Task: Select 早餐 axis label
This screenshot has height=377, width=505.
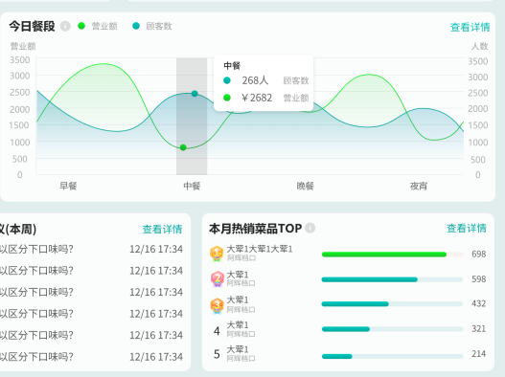Action: pyautogui.click(x=68, y=186)
